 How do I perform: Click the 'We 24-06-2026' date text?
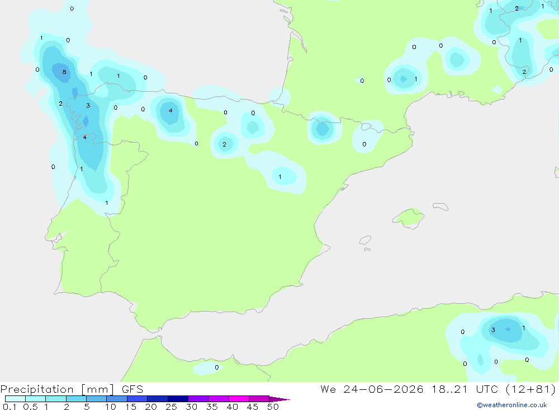click(372, 389)
